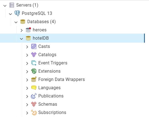Click the Casts node icon
This screenshot has width=149, height=117.
34,46
